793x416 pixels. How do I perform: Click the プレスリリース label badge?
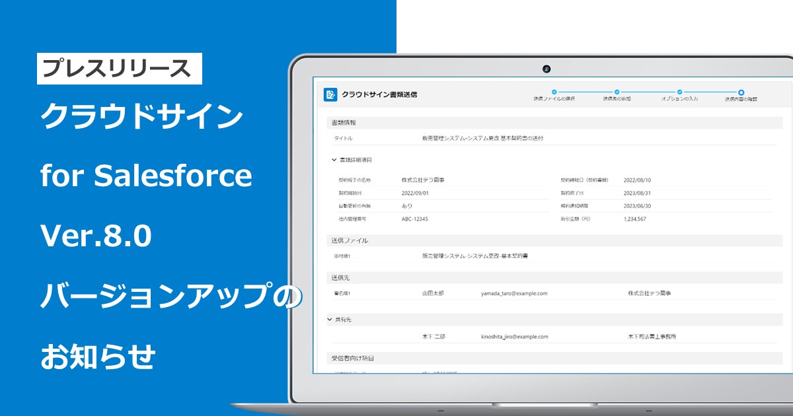pyautogui.click(x=120, y=69)
